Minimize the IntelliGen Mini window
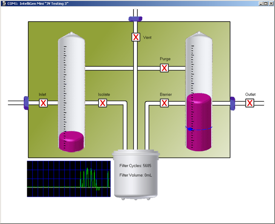 click(261, 3)
